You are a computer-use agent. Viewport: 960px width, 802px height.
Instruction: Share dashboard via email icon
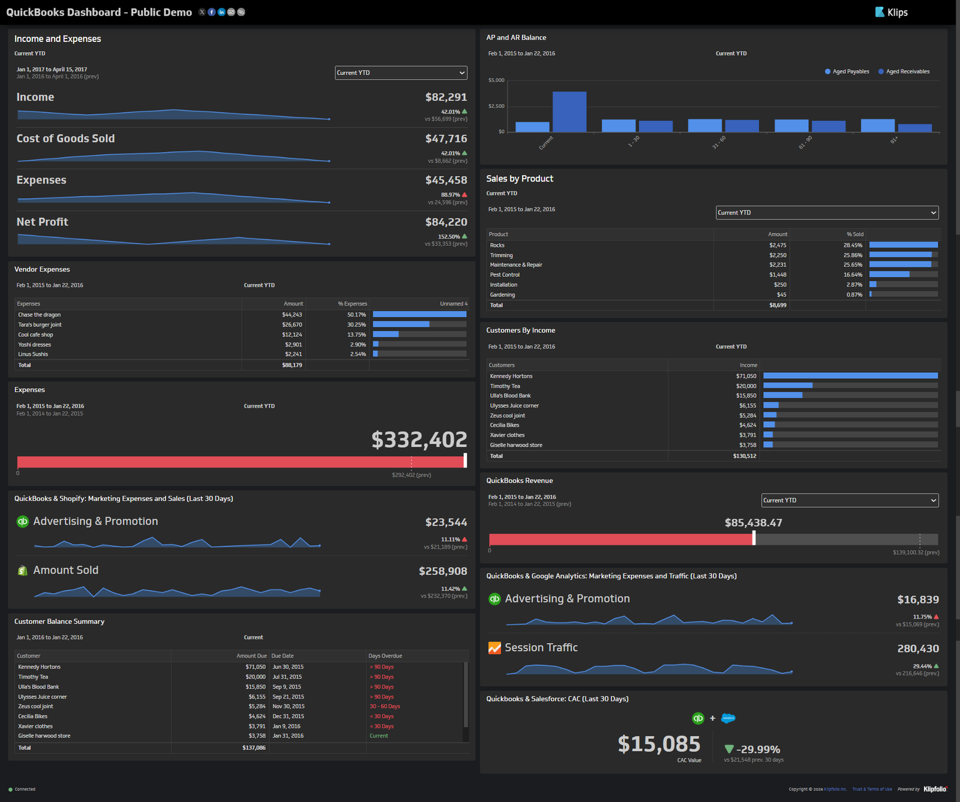pyautogui.click(x=231, y=12)
